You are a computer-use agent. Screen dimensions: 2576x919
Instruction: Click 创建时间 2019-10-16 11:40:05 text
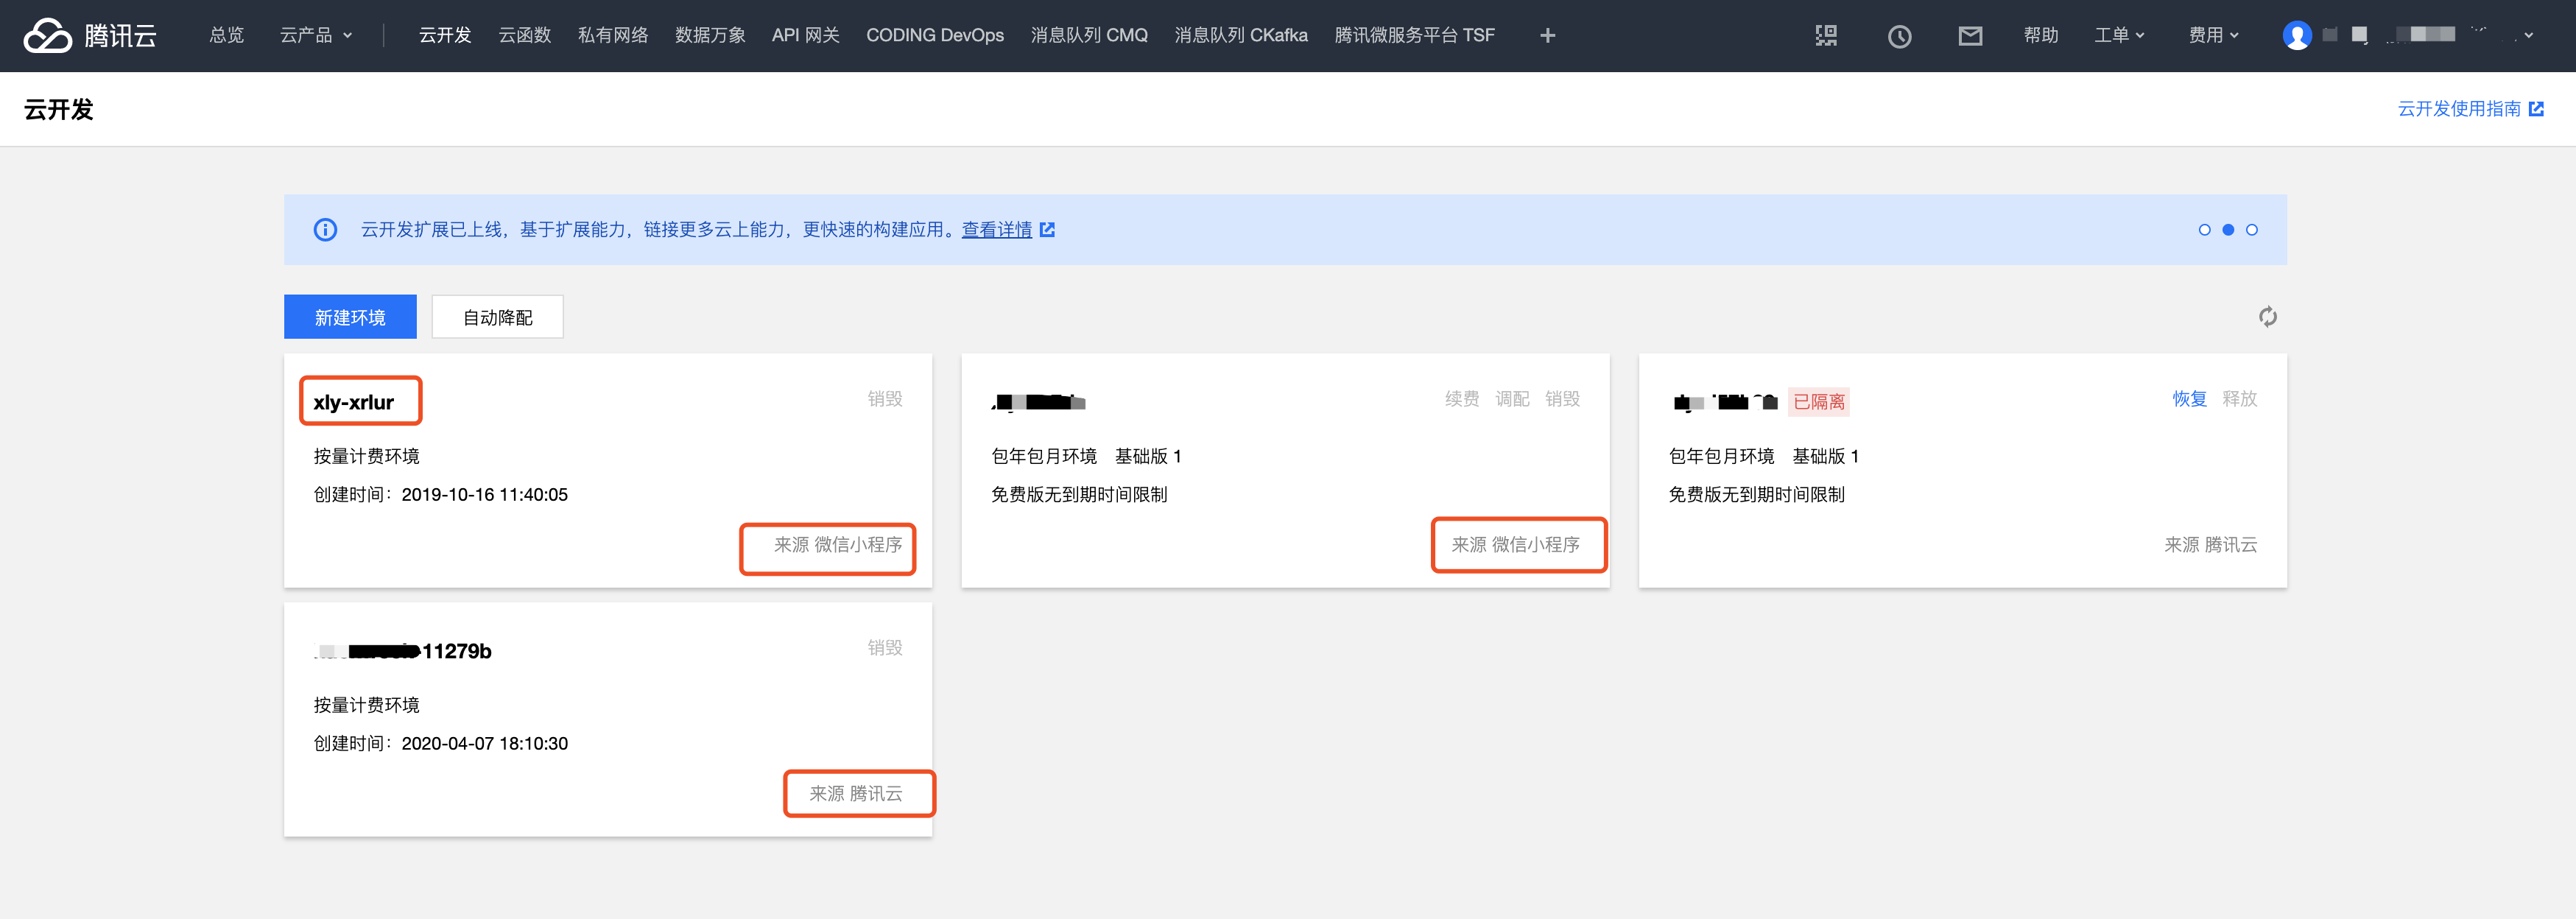[x=440, y=495]
